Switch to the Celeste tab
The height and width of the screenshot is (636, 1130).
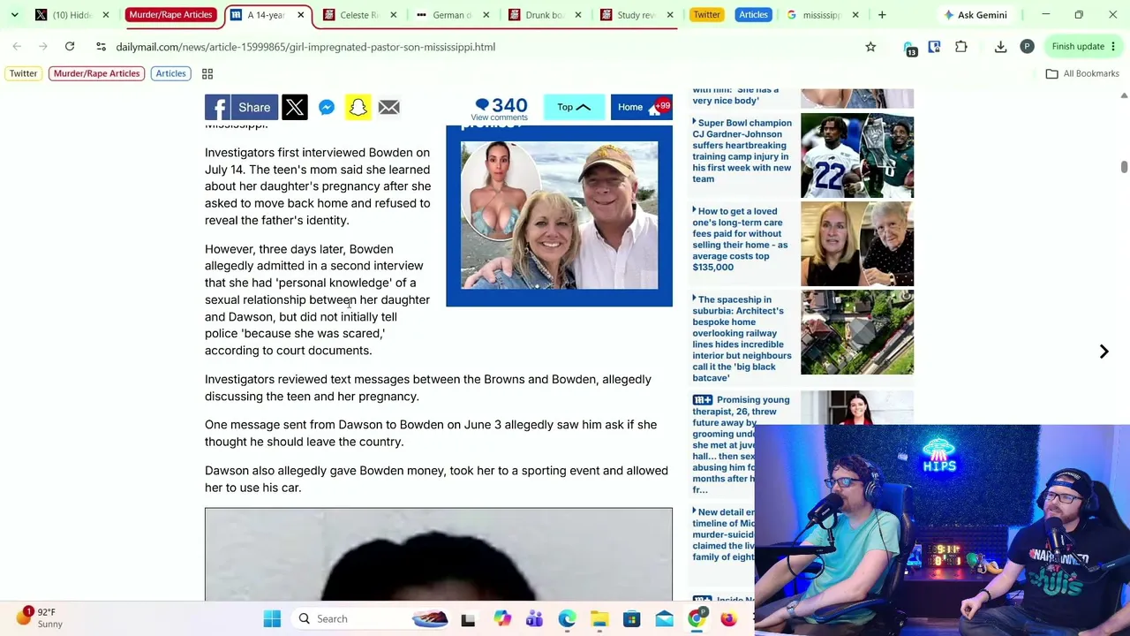pos(359,15)
